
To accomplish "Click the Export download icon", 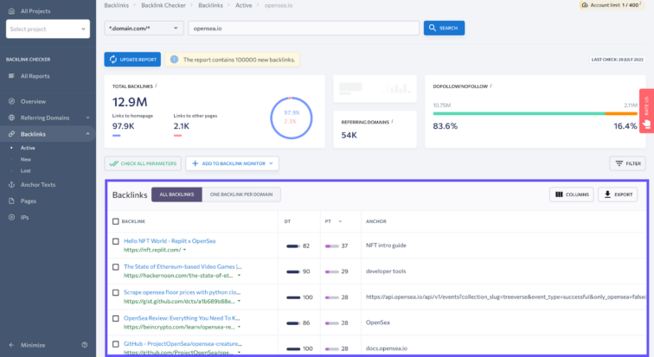I will (x=607, y=194).
